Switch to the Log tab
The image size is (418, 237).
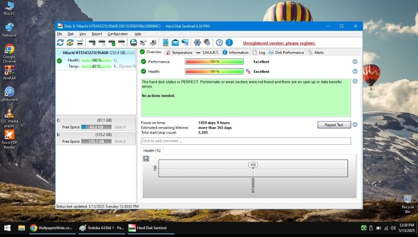pos(259,53)
